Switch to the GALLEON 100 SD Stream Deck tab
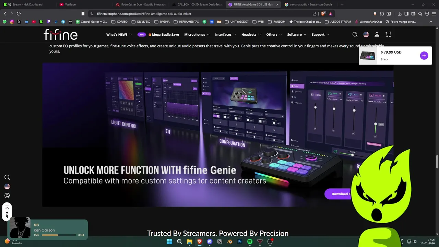439x247 pixels. [x=197, y=4]
